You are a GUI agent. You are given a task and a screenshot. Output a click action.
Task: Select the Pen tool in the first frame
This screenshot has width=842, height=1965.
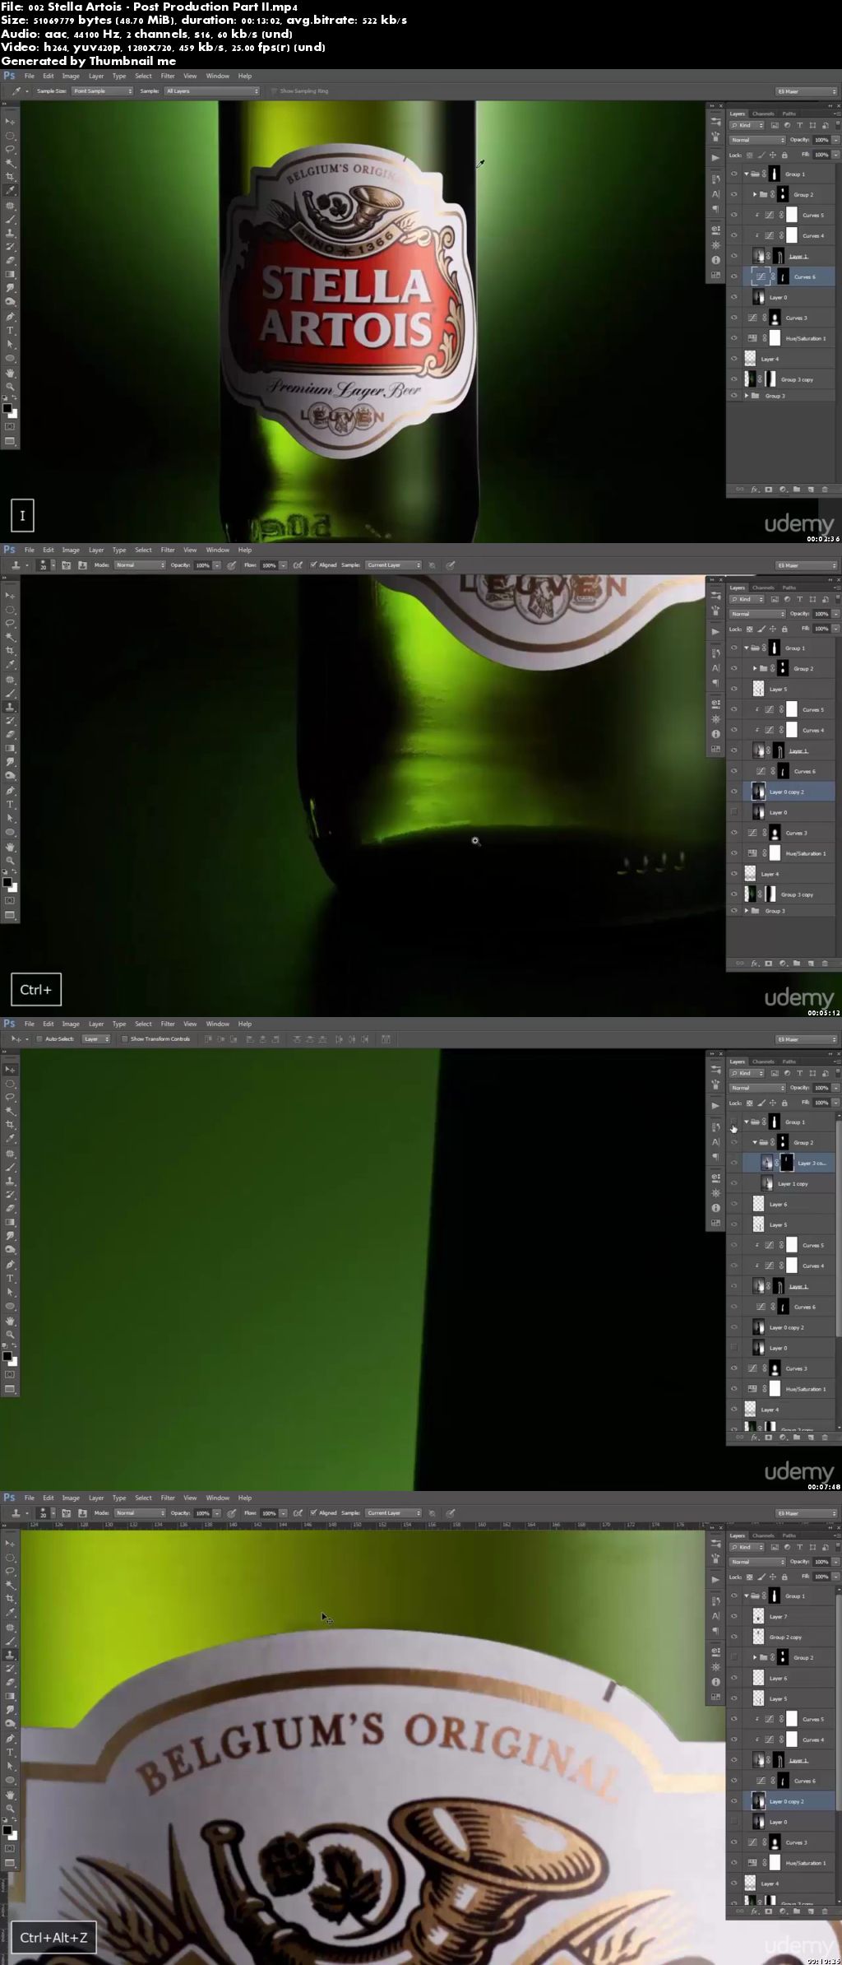click(11, 317)
